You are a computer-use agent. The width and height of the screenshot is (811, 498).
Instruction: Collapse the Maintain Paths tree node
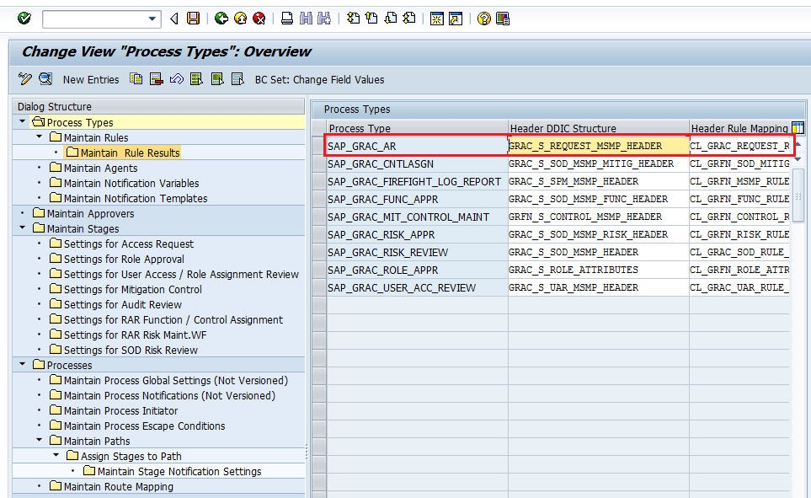(x=40, y=441)
